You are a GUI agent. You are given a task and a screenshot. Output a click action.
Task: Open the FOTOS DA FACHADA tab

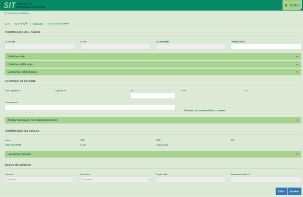coord(58,23)
